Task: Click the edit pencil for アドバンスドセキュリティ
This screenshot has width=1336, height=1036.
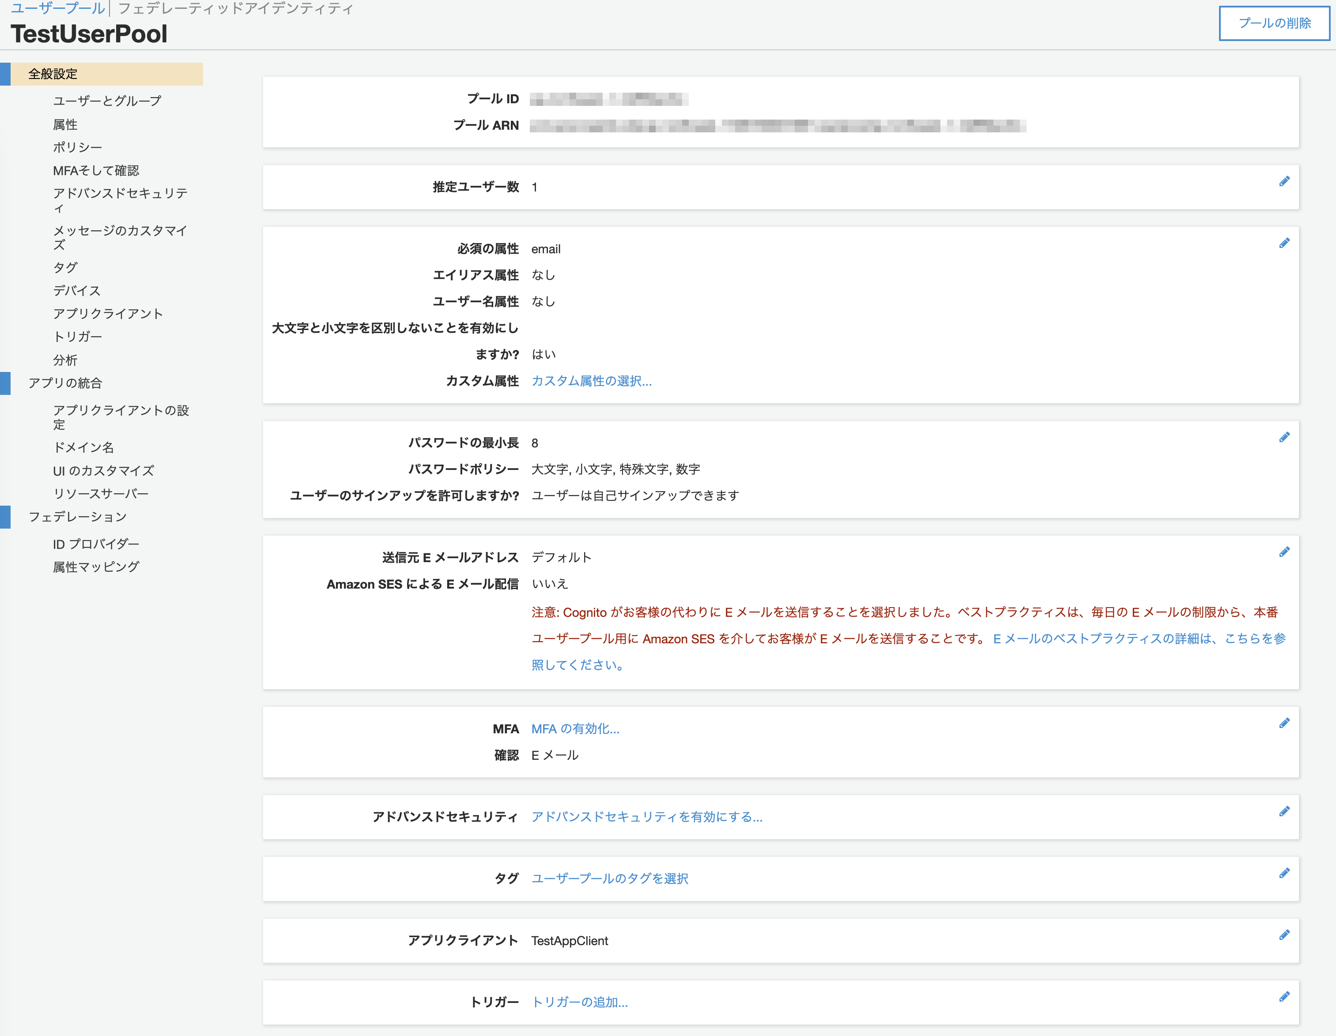Action: click(1284, 811)
